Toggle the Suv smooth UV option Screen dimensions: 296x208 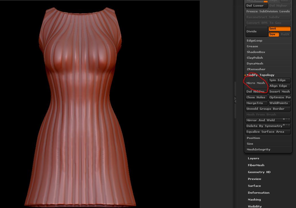click(x=274, y=34)
